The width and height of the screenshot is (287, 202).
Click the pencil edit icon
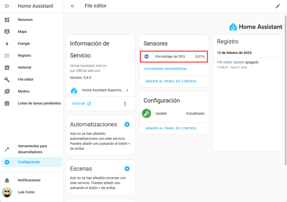coord(278,6)
